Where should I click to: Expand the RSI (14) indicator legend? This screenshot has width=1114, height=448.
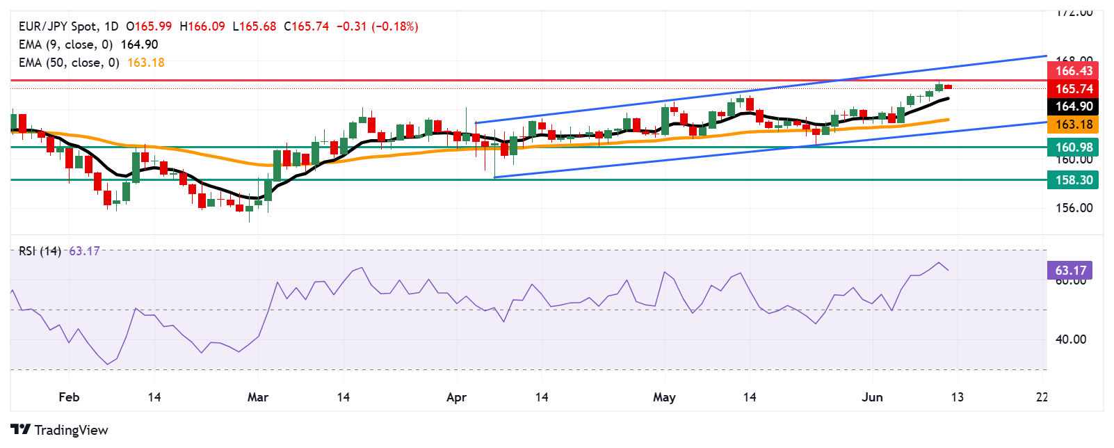click(40, 251)
